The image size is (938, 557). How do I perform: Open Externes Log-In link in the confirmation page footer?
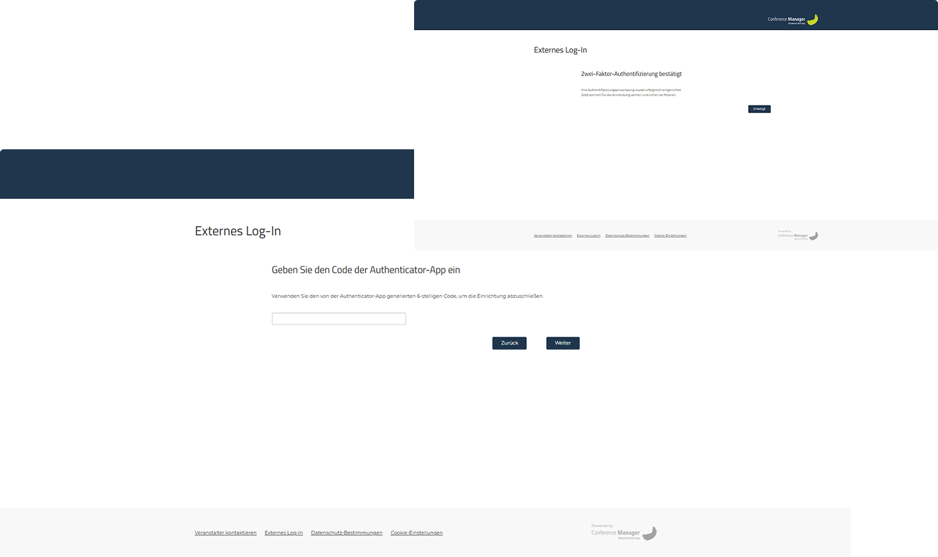tap(588, 235)
